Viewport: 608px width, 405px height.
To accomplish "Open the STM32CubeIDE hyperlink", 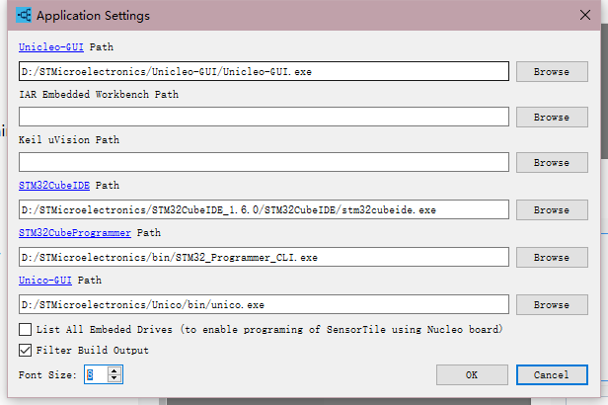I will pyautogui.click(x=54, y=186).
